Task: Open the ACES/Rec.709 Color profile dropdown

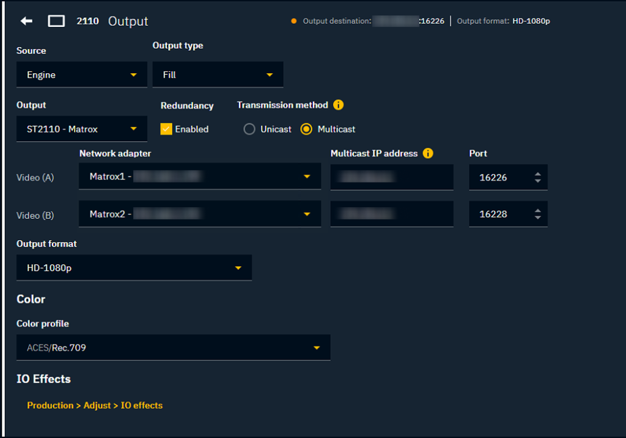Action: 173,348
